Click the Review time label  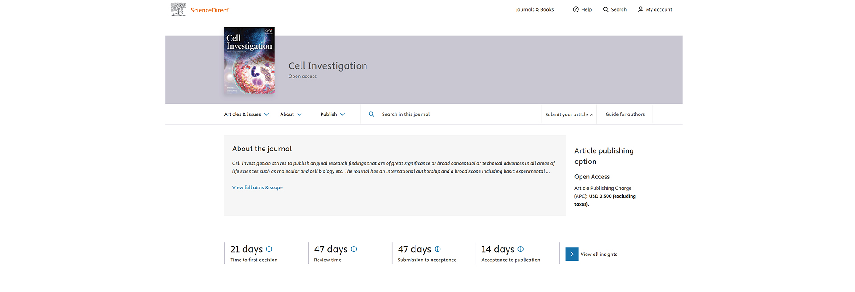[x=328, y=260]
